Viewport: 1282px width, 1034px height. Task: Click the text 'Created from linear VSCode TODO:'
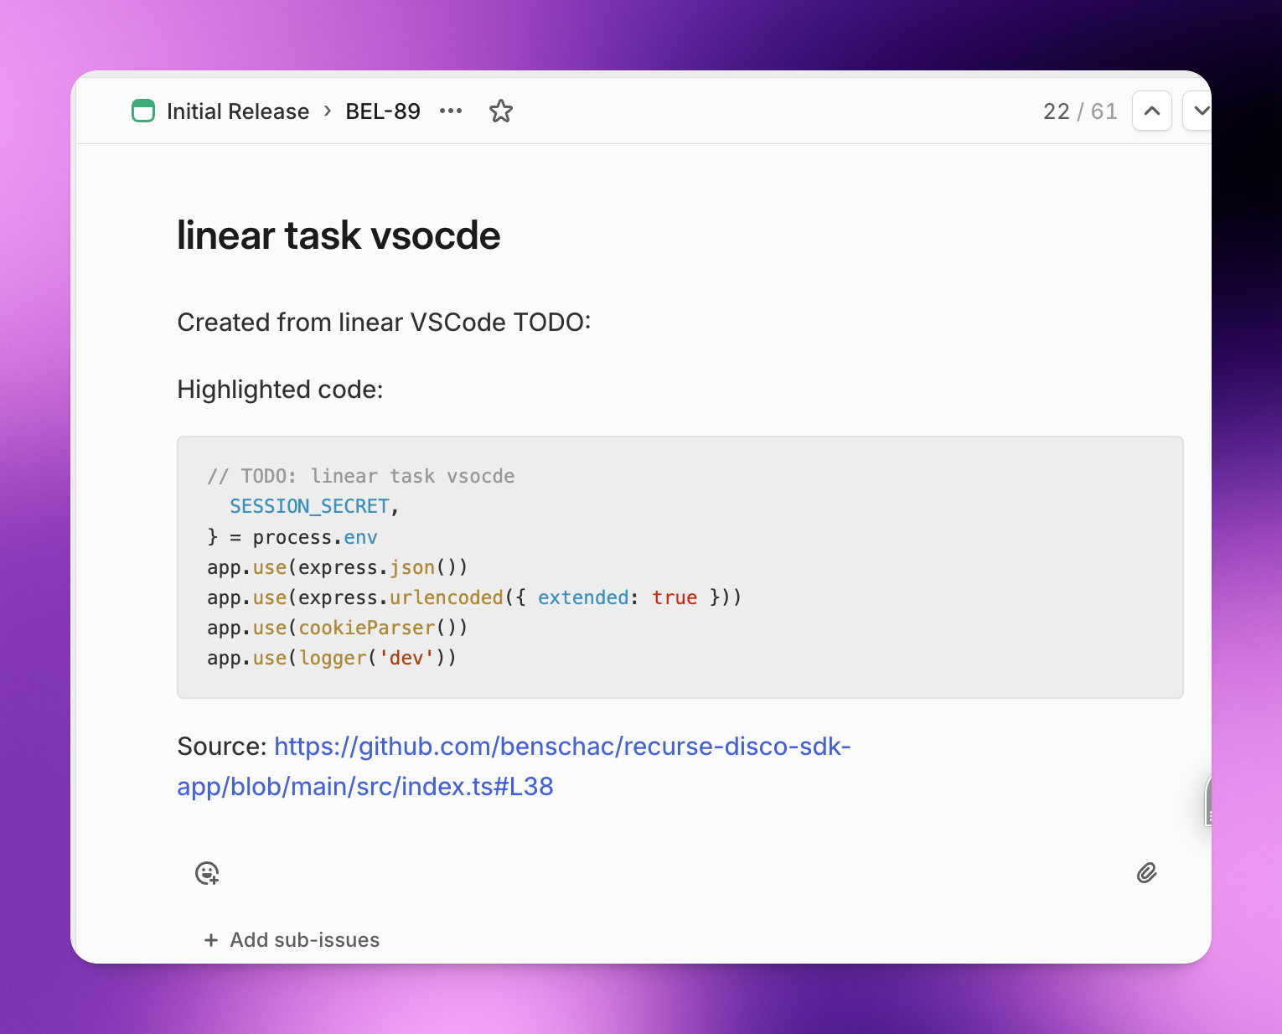[x=384, y=323]
